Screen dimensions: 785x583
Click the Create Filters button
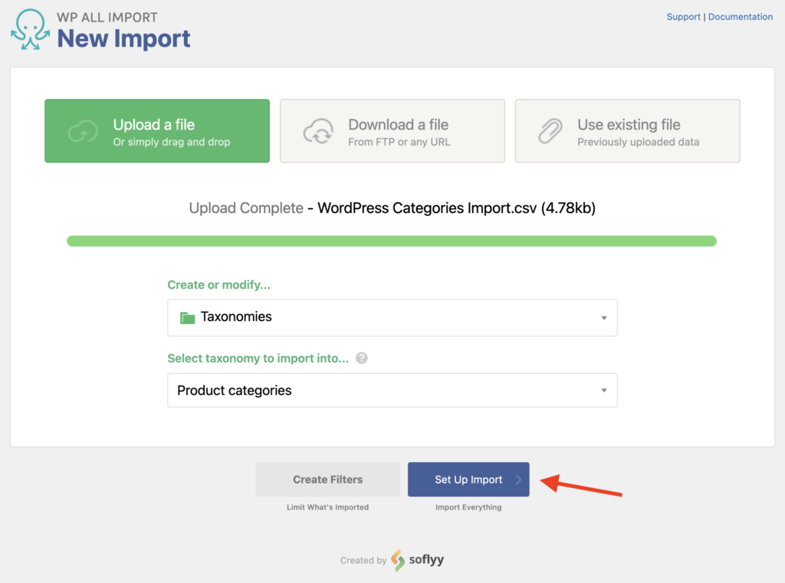(327, 480)
